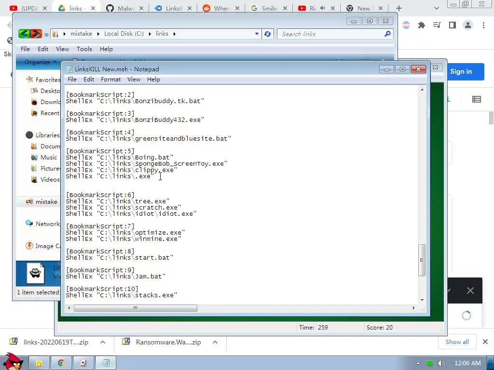Click Notepad's vertical scrollbar up arrow
Image resolution: width=494 pixels, height=370 pixels.
point(422,90)
